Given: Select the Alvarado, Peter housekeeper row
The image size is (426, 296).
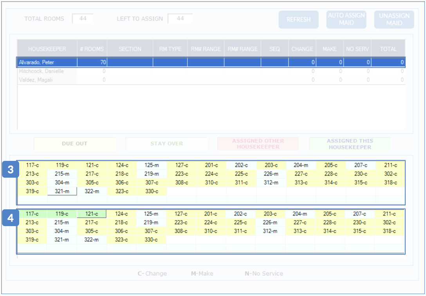Looking at the screenshot, I should (47, 62).
